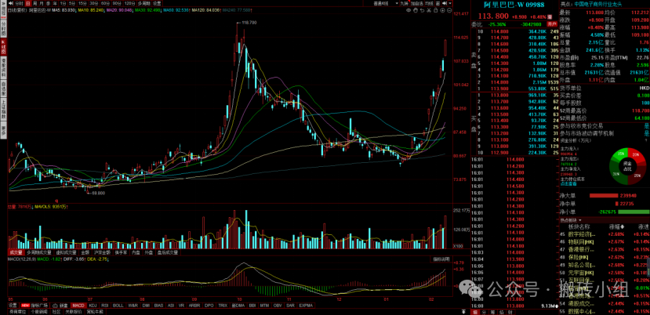The image size is (650, 315).
Task: Switch to the 分时 intraday period
Action: pos(19,3)
